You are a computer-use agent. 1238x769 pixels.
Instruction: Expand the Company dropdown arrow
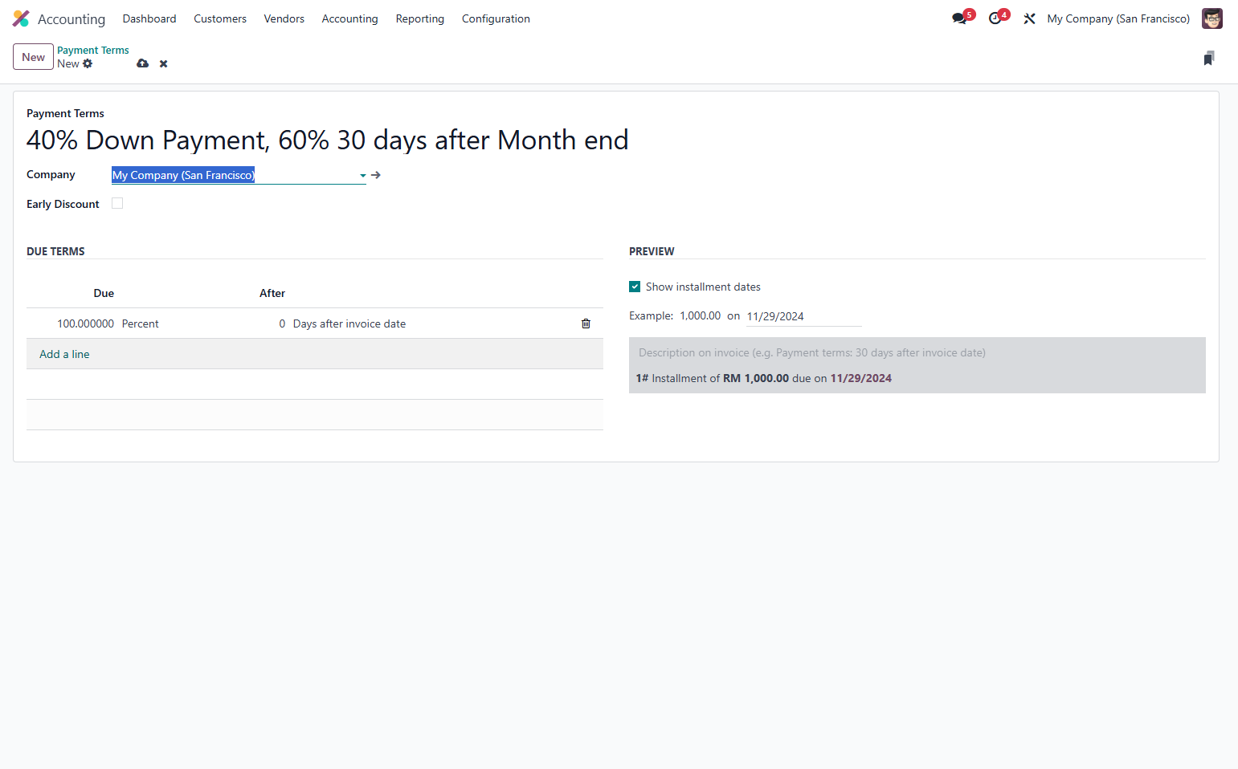363,175
